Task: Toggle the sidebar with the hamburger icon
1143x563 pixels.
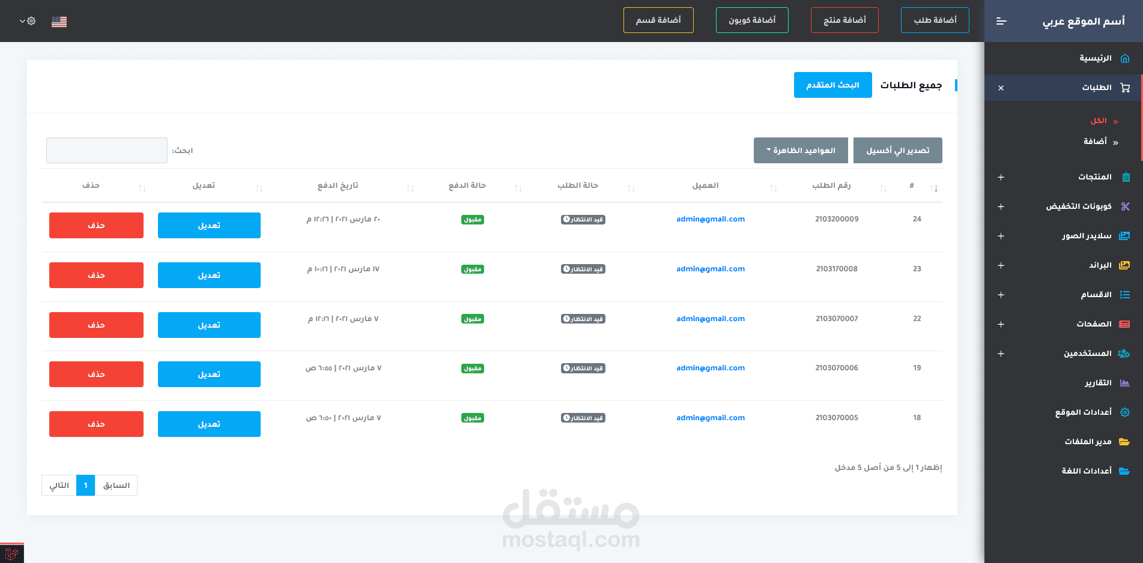Action: click(x=1001, y=21)
